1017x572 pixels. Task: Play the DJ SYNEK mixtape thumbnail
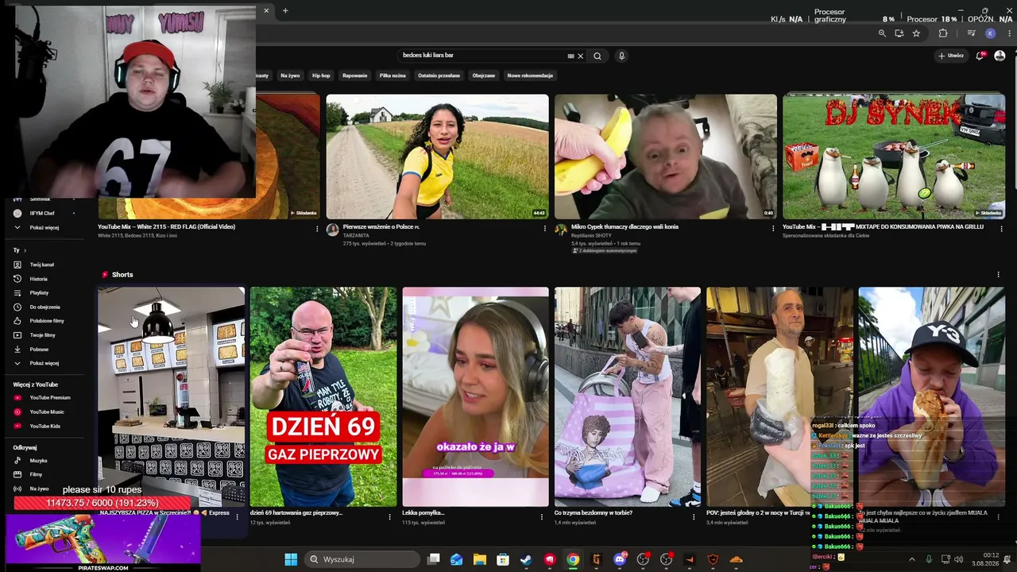click(894, 157)
